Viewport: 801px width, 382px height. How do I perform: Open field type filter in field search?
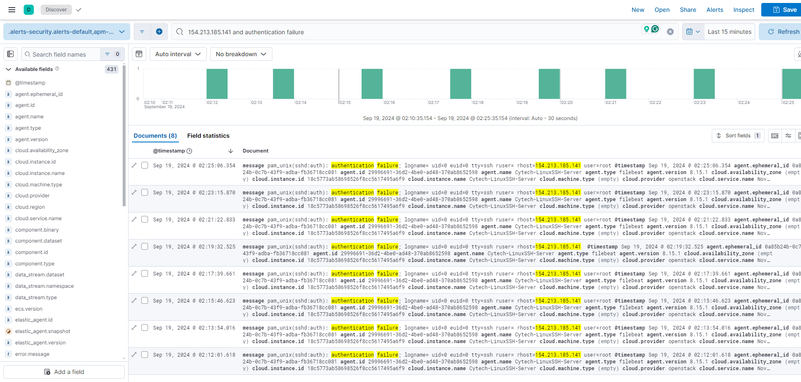[112, 54]
